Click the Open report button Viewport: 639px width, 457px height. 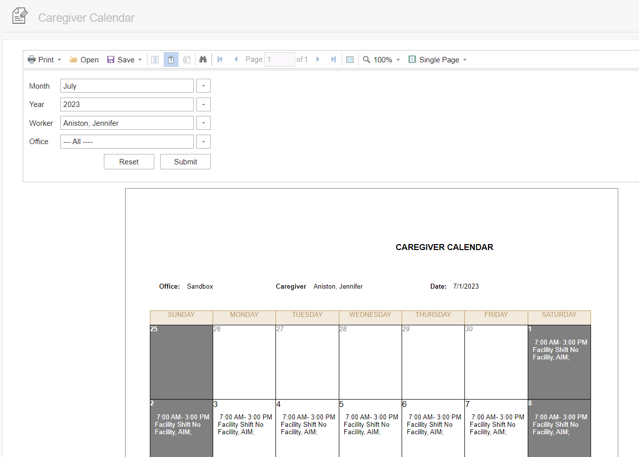click(x=84, y=59)
